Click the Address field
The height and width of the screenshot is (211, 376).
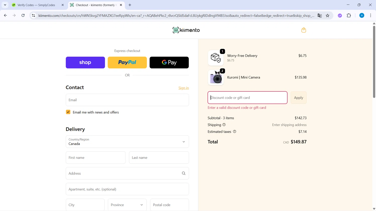tap(127, 173)
